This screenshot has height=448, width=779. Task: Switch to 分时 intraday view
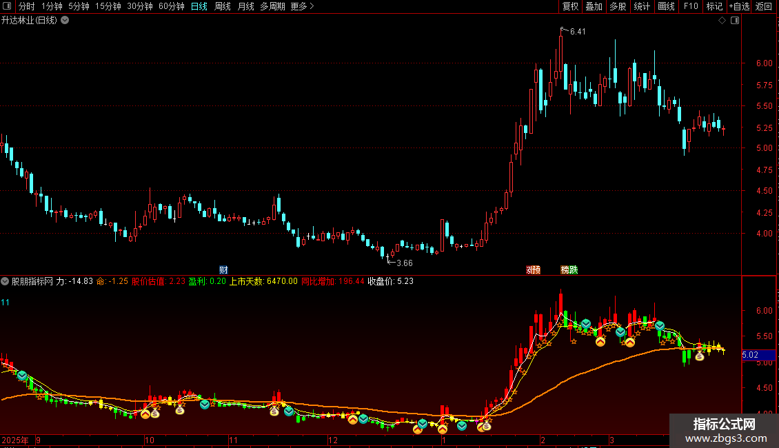pyautogui.click(x=27, y=6)
